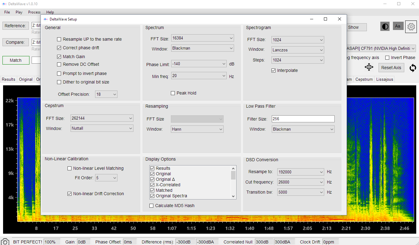Open the settings gear icon
Viewport: 419px width, 245px height.
(x=411, y=27)
